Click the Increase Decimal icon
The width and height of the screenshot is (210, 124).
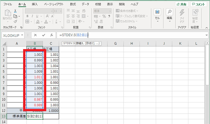pyautogui.click(x=96, y=22)
